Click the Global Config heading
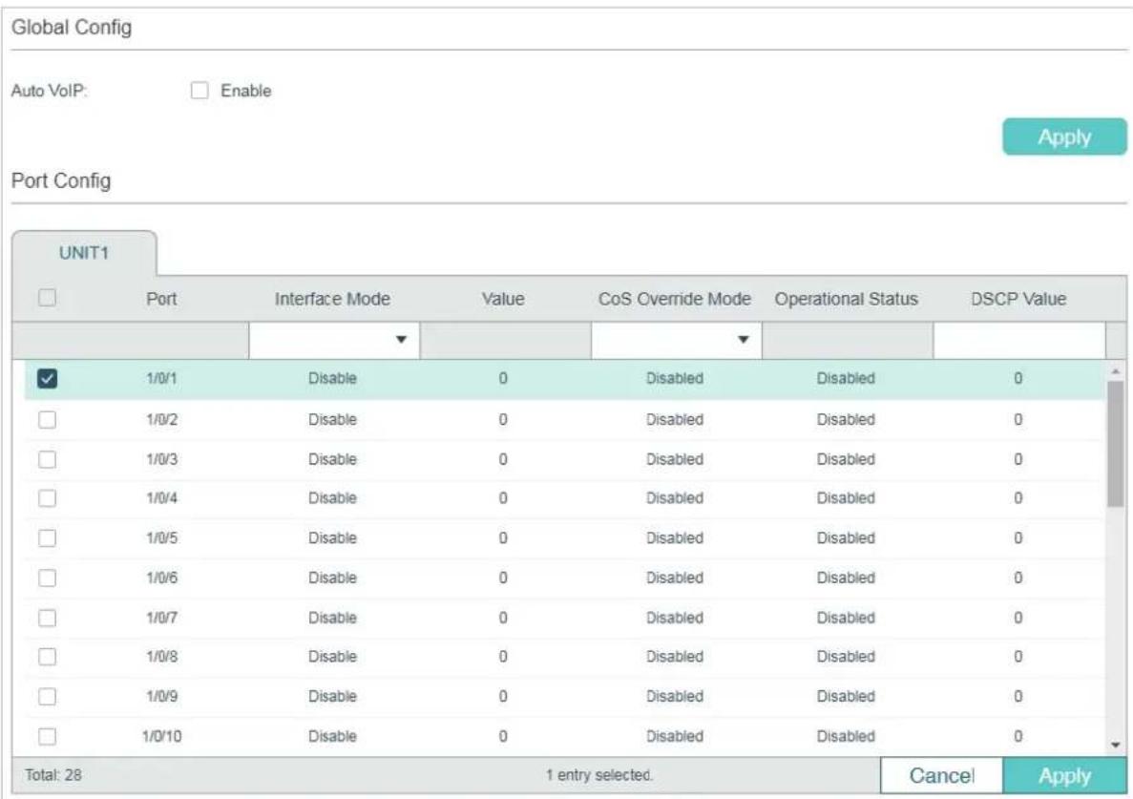This screenshot has width=1133, height=799. tap(72, 28)
